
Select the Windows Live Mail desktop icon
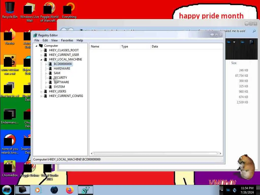(x=29, y=12)
